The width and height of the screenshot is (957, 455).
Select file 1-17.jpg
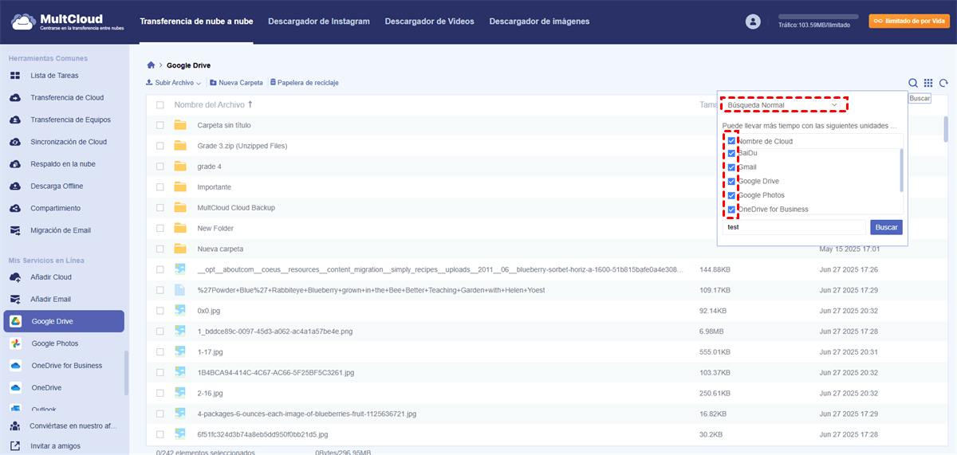[210, 351]
